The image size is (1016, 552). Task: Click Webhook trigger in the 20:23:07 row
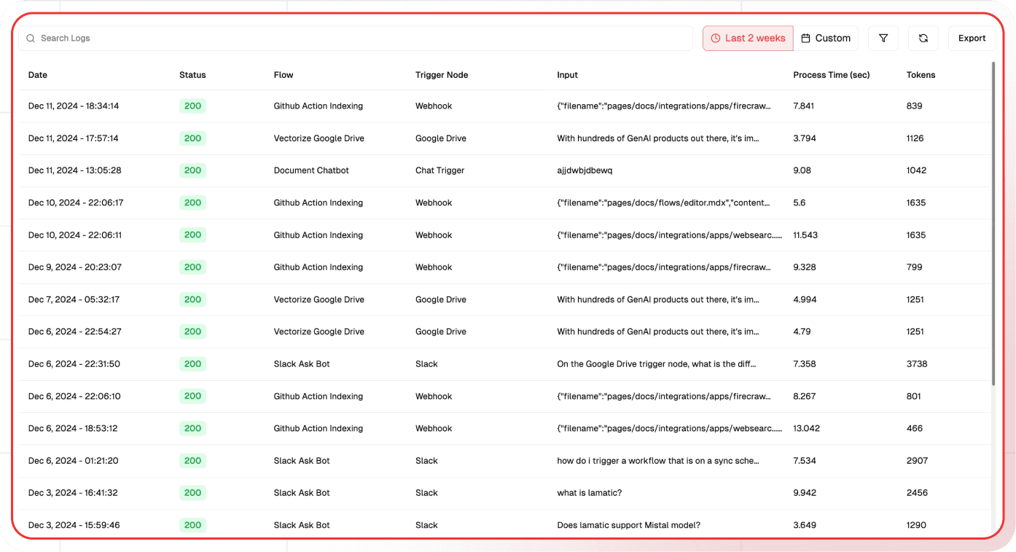(434, 267)
